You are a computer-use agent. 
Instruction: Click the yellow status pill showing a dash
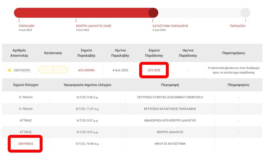coord(53,70)
